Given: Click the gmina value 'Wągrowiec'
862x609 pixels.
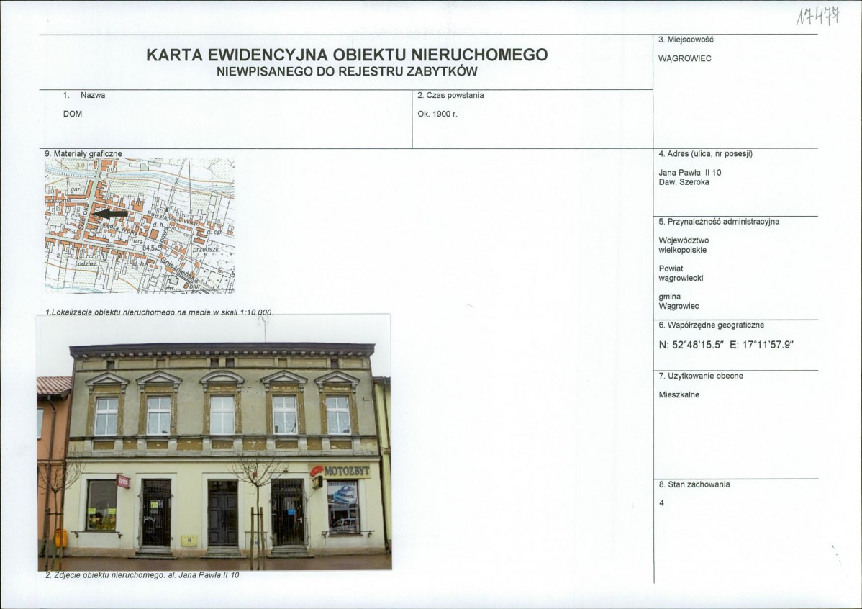Looking at the screenshot, I should pyautogui.click(x=679, y=306).
